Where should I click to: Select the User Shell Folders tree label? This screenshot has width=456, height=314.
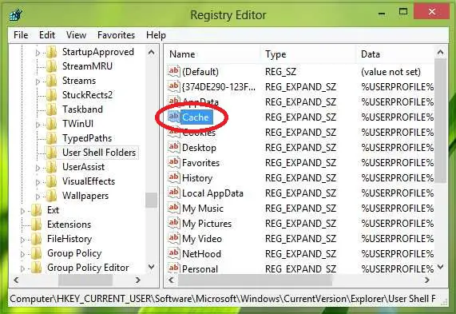click(99, 153)
